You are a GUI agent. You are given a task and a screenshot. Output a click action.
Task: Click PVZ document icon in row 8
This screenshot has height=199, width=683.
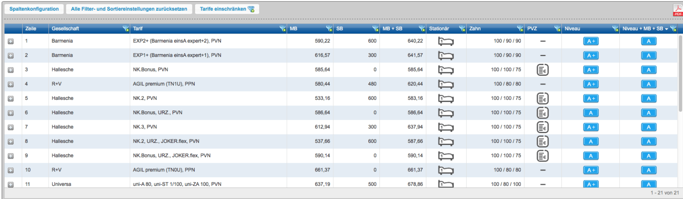(x=543, y=142)
